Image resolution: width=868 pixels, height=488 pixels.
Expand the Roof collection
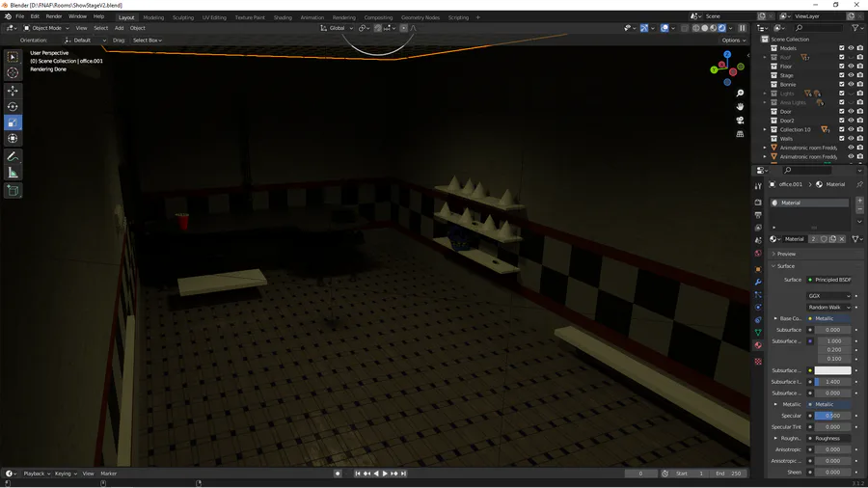(x=765, y=58)
